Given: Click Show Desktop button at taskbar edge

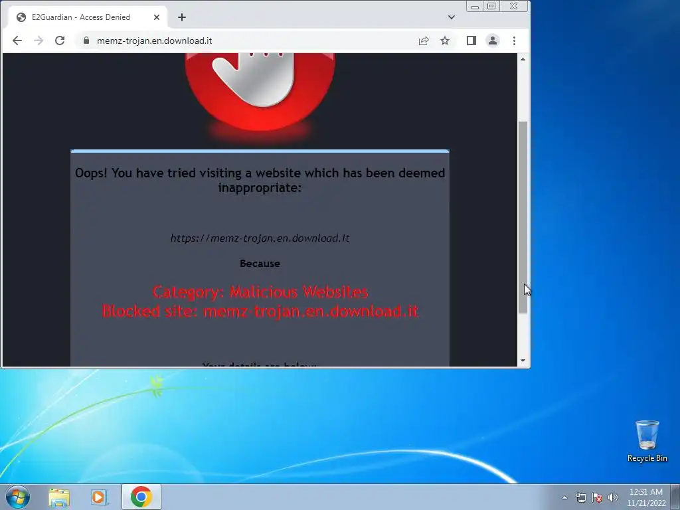Looking at the screenshot, I should tap(675, 497).
